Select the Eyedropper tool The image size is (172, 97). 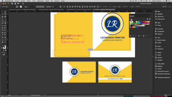[x=2, y=35]
